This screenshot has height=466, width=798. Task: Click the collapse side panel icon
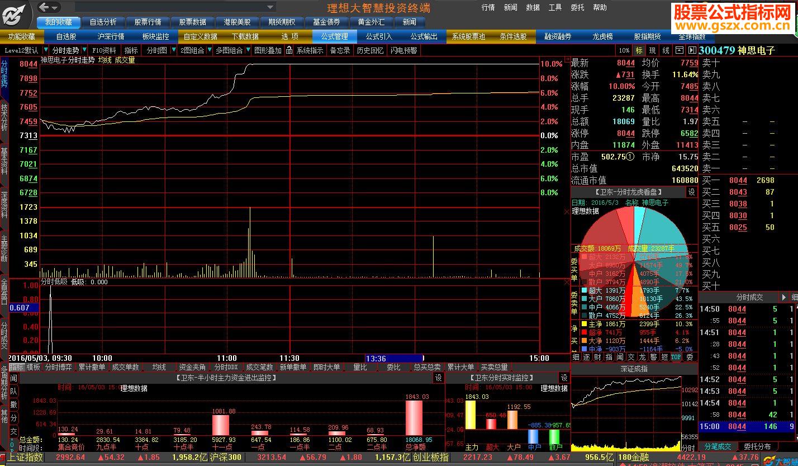pos(692,50)
